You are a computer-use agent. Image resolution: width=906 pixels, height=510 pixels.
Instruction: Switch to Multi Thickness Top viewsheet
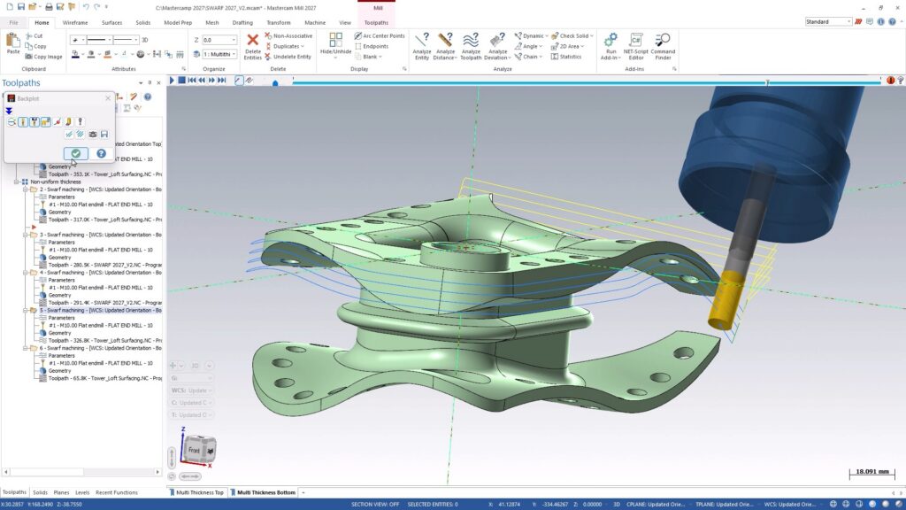point(196,492)
